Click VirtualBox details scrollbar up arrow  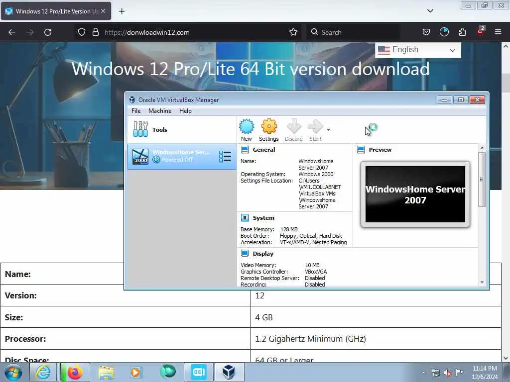click(482, 148)
